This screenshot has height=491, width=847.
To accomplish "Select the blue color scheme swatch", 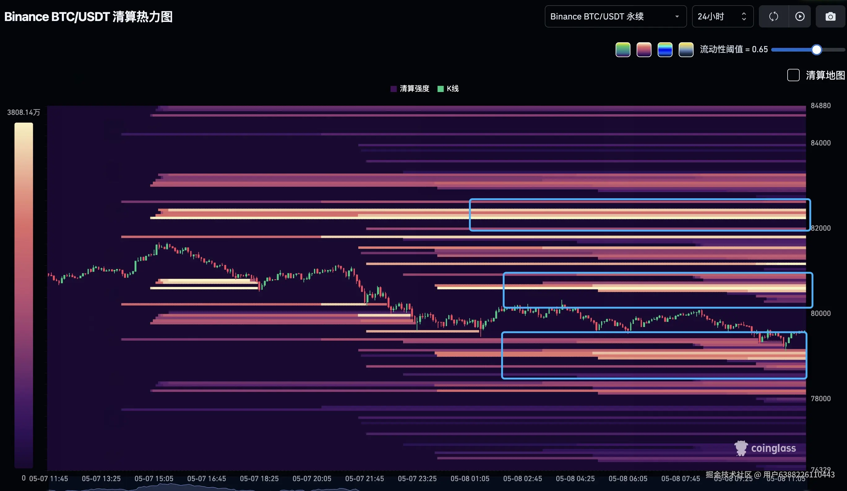I will pos(665,50).
